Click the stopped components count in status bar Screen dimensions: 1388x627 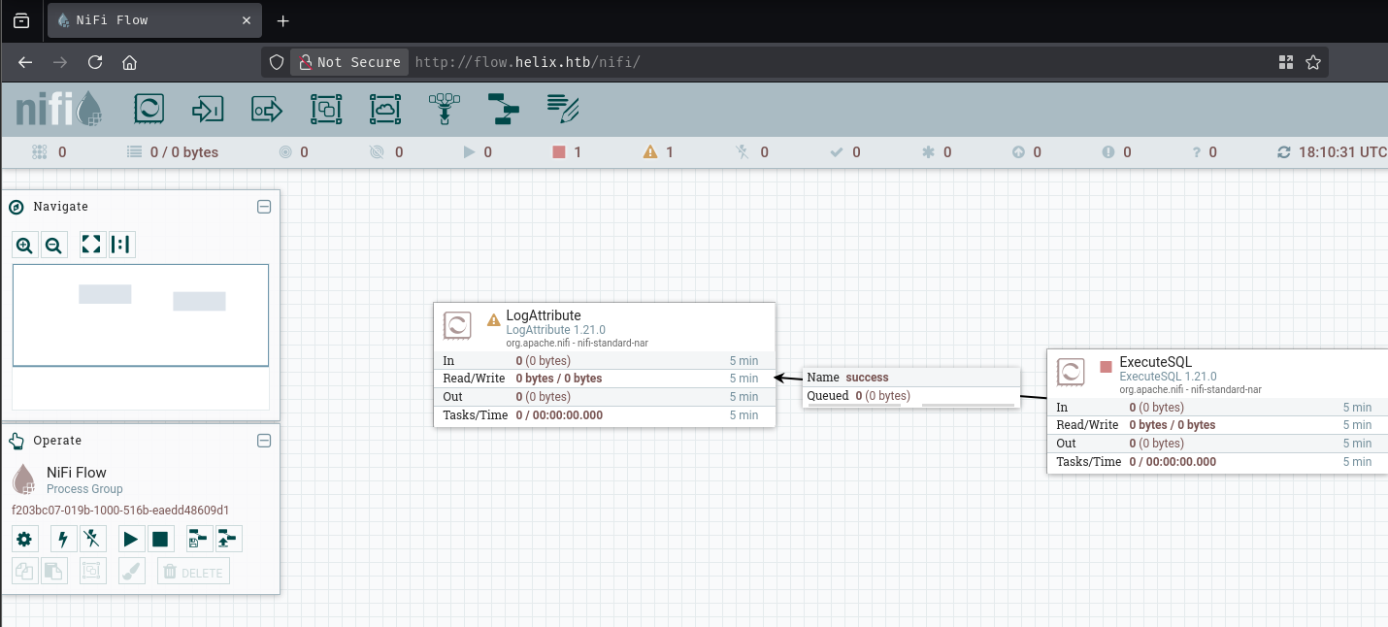tap(567, 152)
